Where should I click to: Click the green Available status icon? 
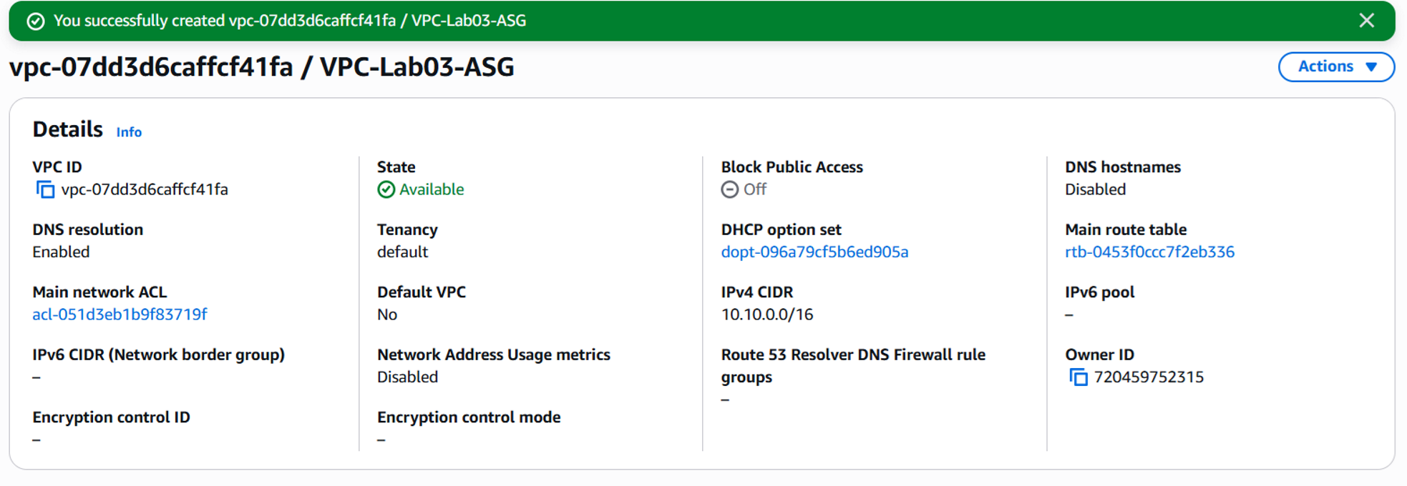coord(386,189)
